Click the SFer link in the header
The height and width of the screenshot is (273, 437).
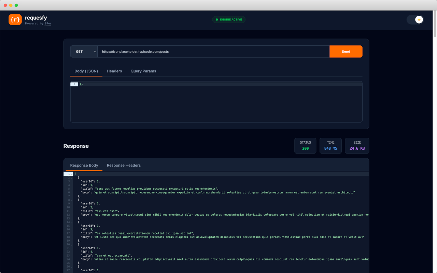pos(48,24)
